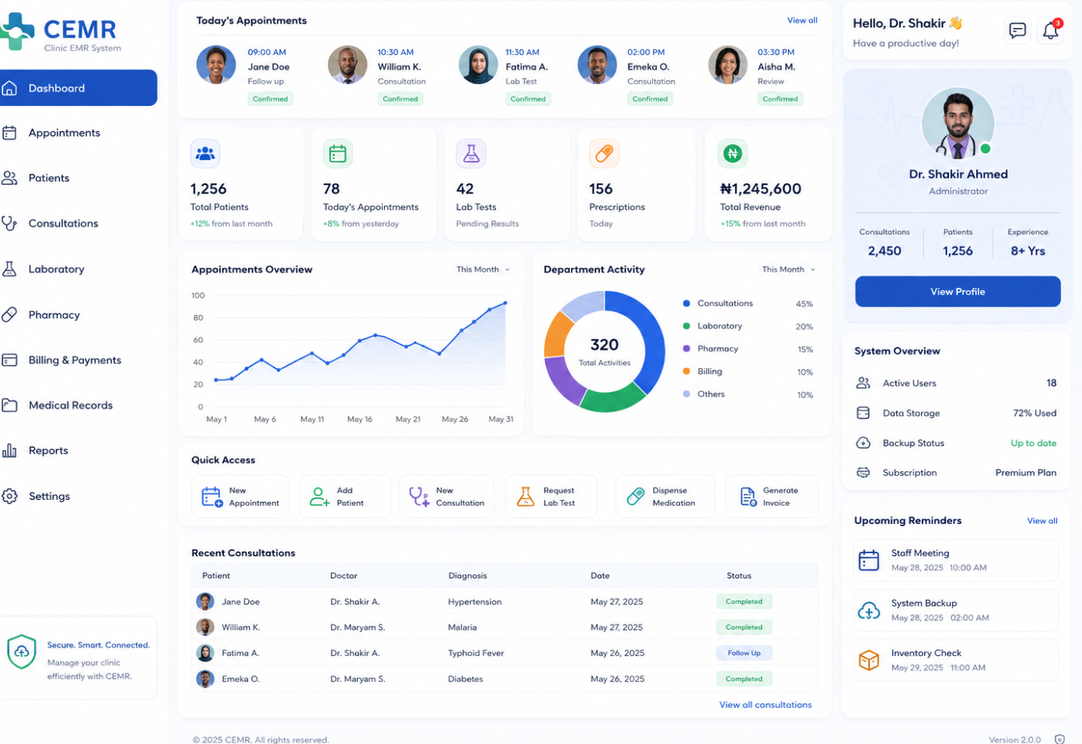The height and width of the screenshot is (744, 1082).
Task: Click the Premium Plan subscription value
Action: [x=1026, y=473]
